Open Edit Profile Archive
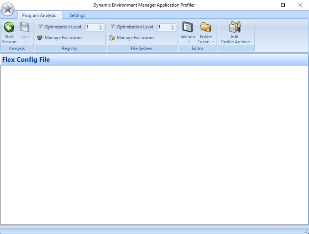Screen dimensions: 309x234 tap(235, 27)
